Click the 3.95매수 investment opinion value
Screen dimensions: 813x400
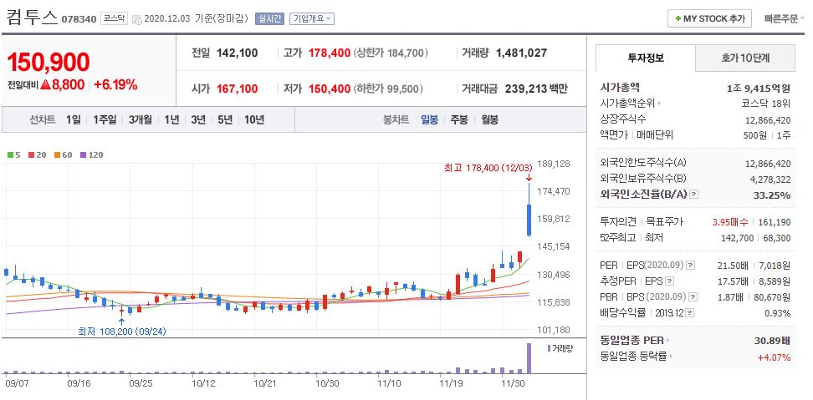(730, 222)
